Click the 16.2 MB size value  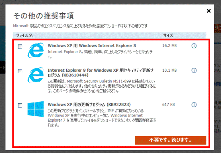pos(170,46)
